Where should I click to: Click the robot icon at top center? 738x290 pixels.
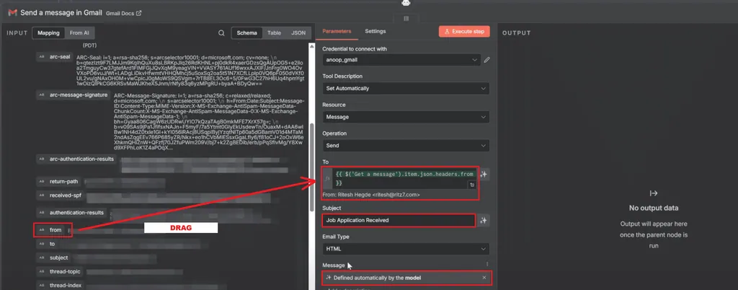pos(406,4)
